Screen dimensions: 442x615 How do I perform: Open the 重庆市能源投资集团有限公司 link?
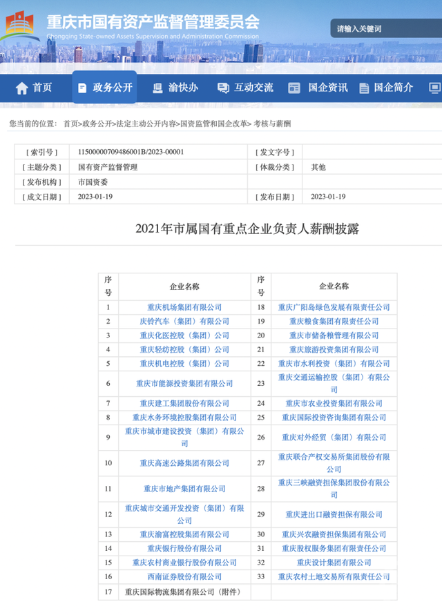click(x=184, y=384)
